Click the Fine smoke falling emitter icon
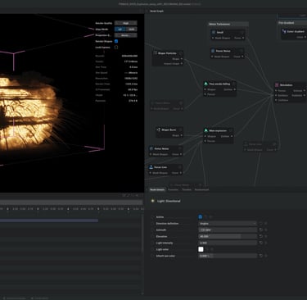 [x=205, y=84]
